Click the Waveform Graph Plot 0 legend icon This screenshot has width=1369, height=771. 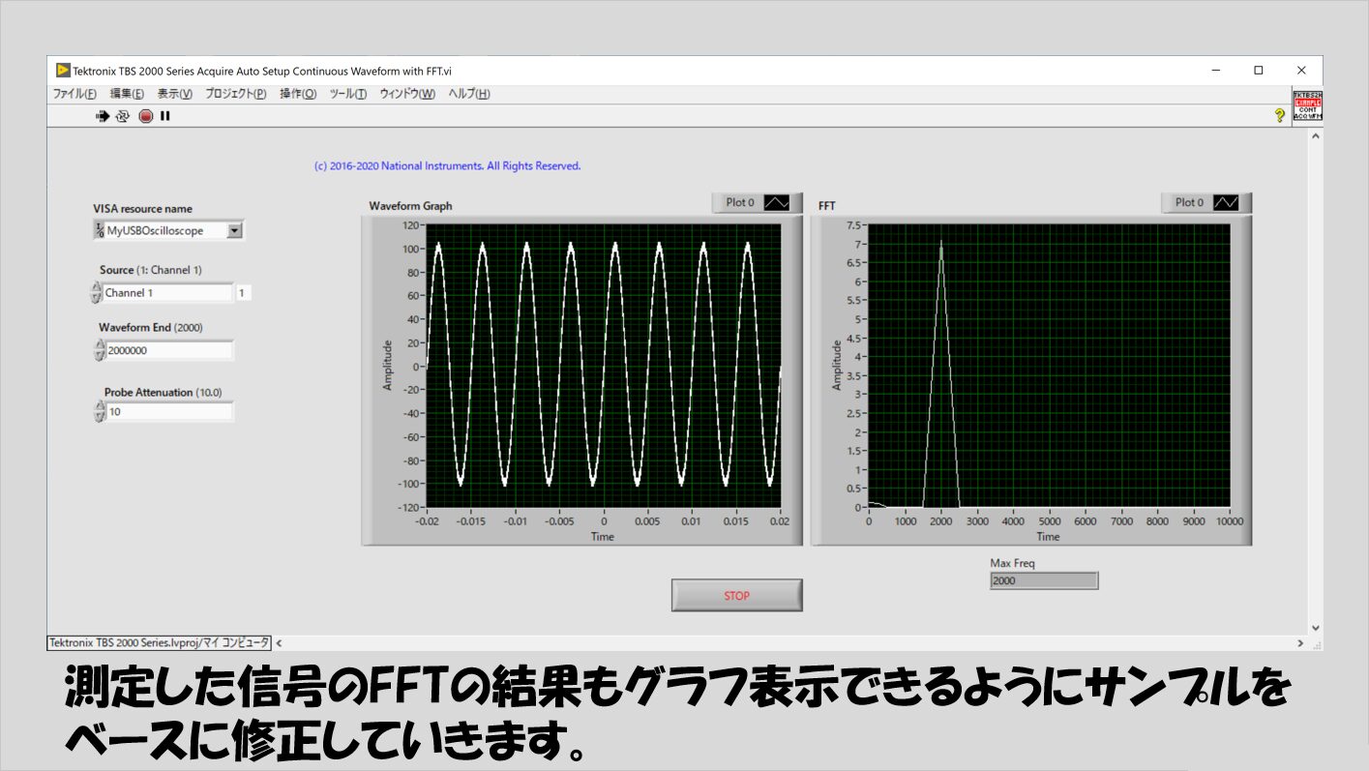777,202
